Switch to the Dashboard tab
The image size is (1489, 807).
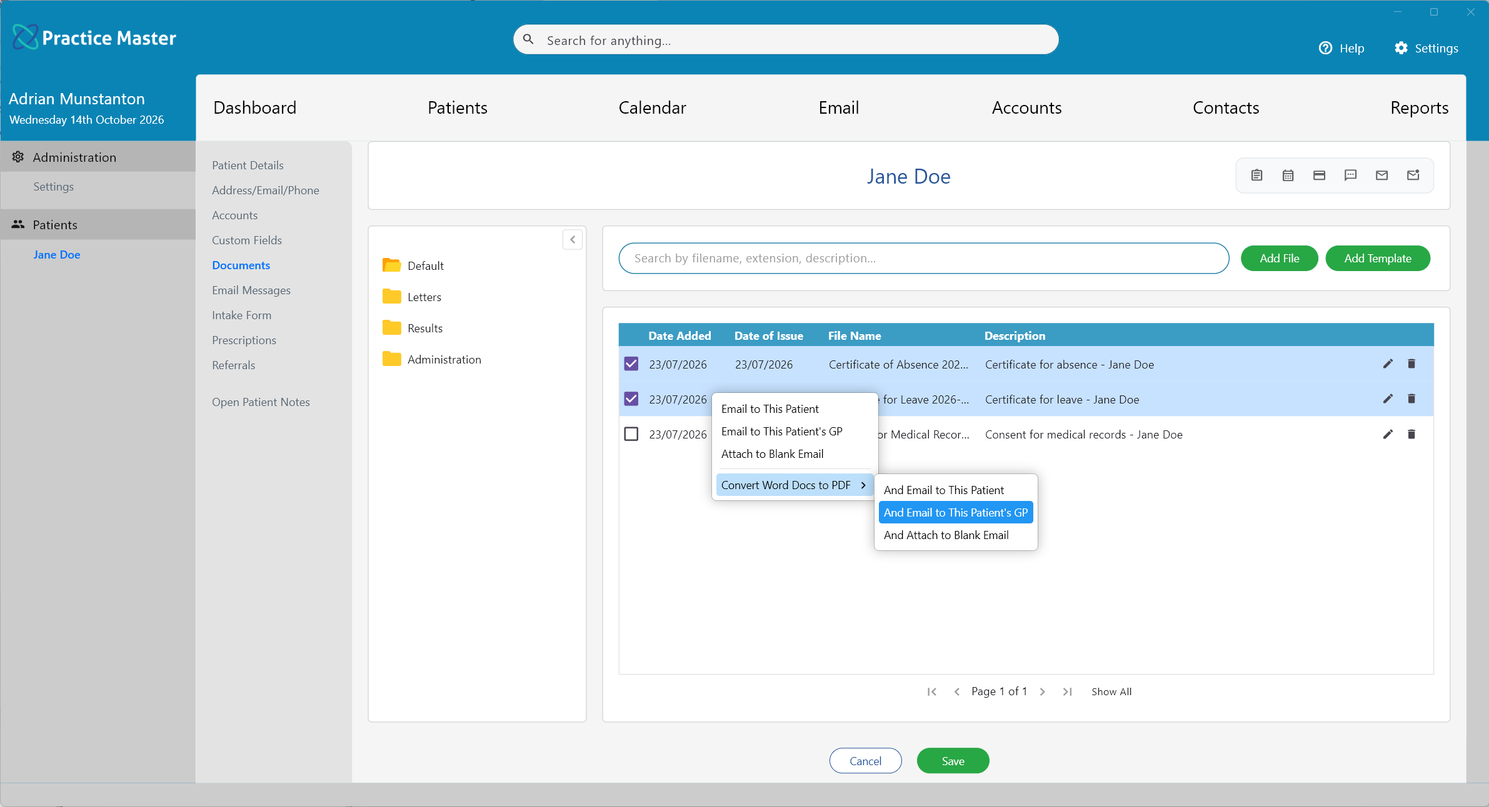[255, 107]
